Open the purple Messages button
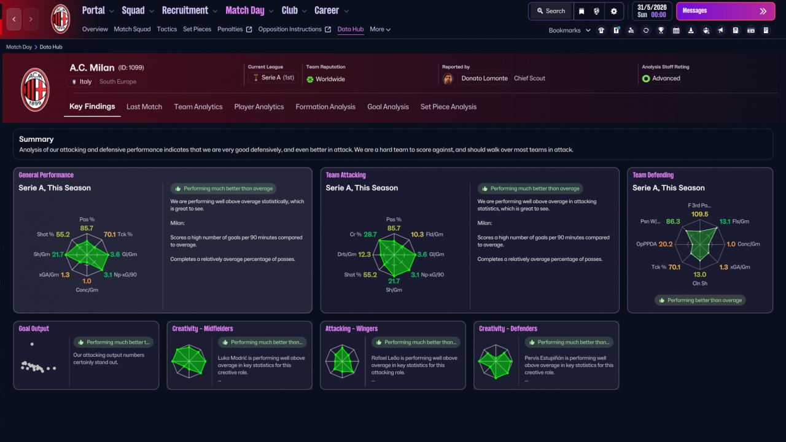 725,11
